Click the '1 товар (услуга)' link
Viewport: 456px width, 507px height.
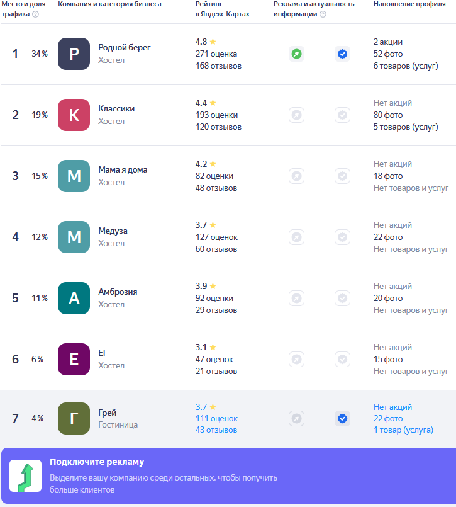[x=403, y=430]
